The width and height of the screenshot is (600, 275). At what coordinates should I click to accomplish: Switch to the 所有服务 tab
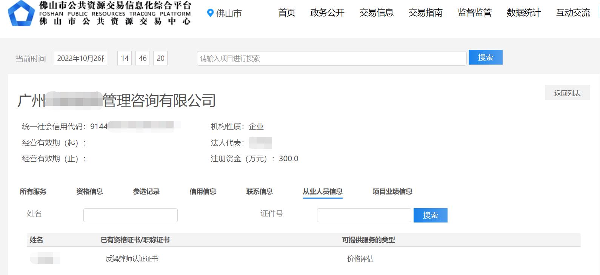[x=33, y=192]
